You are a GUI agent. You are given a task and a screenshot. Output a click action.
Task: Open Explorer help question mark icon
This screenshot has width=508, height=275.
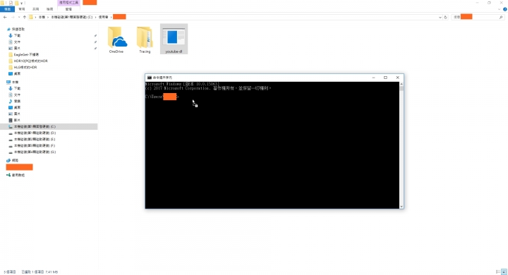(504, 9)
